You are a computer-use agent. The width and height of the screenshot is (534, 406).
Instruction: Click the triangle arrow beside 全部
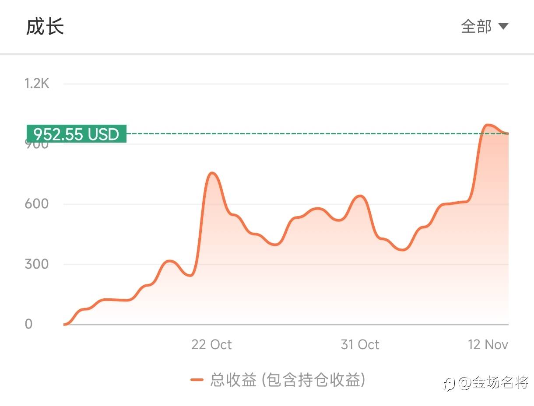coord(503,27)
